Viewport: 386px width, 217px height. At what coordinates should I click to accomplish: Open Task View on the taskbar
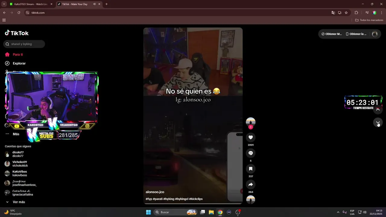pyautogui.click(x=203, y=212)
